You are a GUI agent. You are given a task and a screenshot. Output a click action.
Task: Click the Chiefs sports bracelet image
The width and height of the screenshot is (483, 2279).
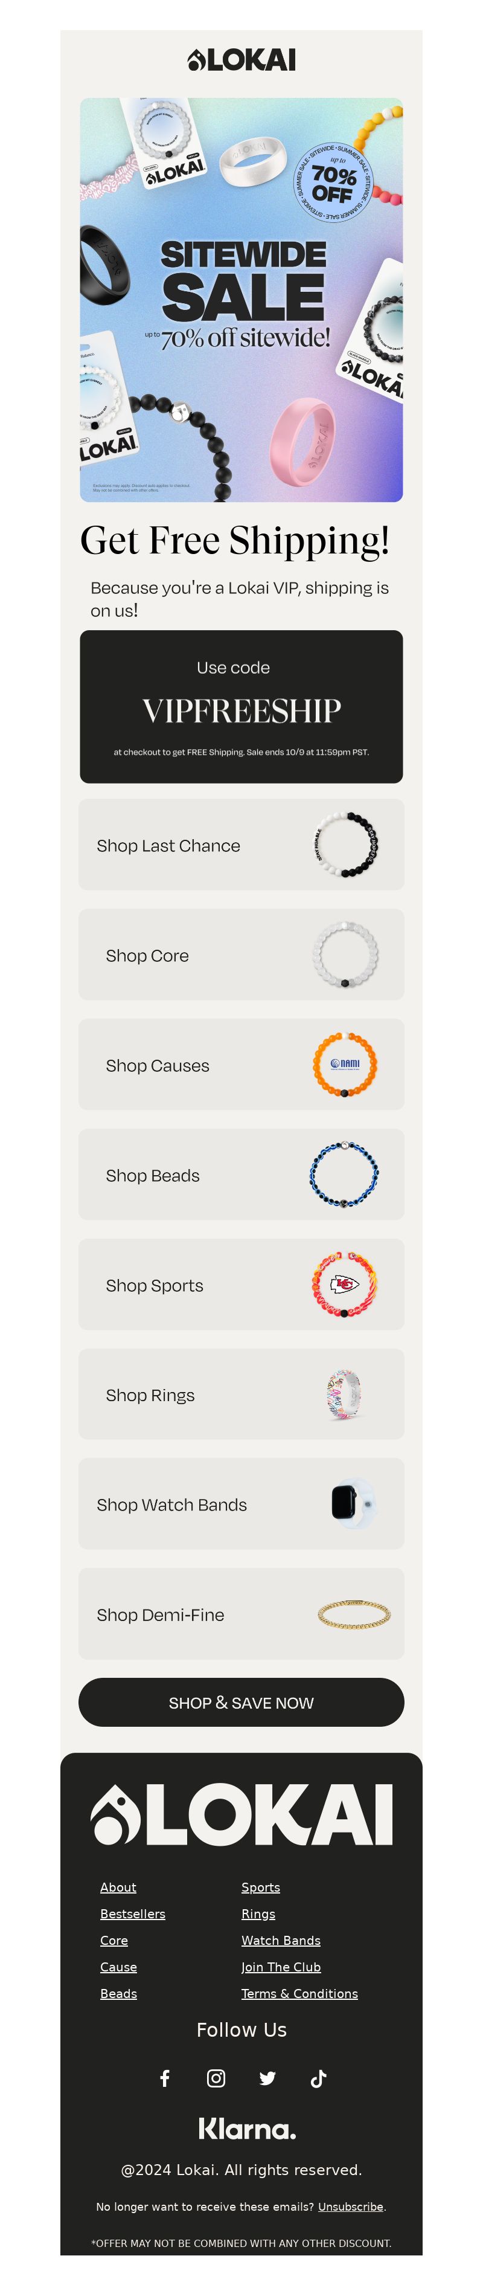click(345, 1284)
